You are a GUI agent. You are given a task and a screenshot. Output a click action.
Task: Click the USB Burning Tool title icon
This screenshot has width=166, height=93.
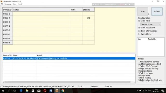(x=2, y=1)
